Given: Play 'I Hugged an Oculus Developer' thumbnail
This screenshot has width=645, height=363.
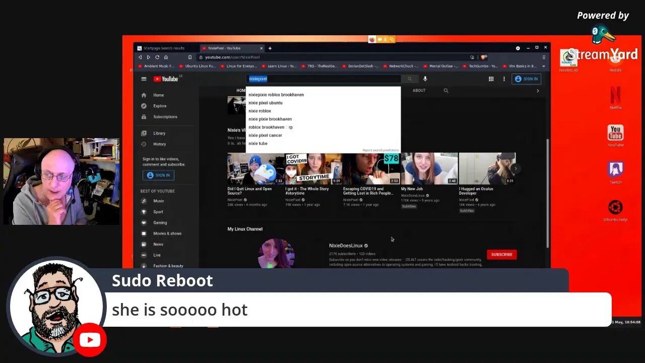Looking at the screenshot, I should (x=487, y=168).
